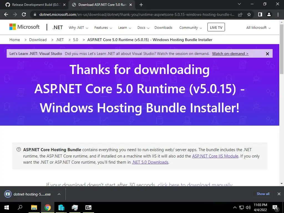284x213 pixels.
Task: Open the Downloads nav item
Action: pyautogui.click(x=163, y=27)
